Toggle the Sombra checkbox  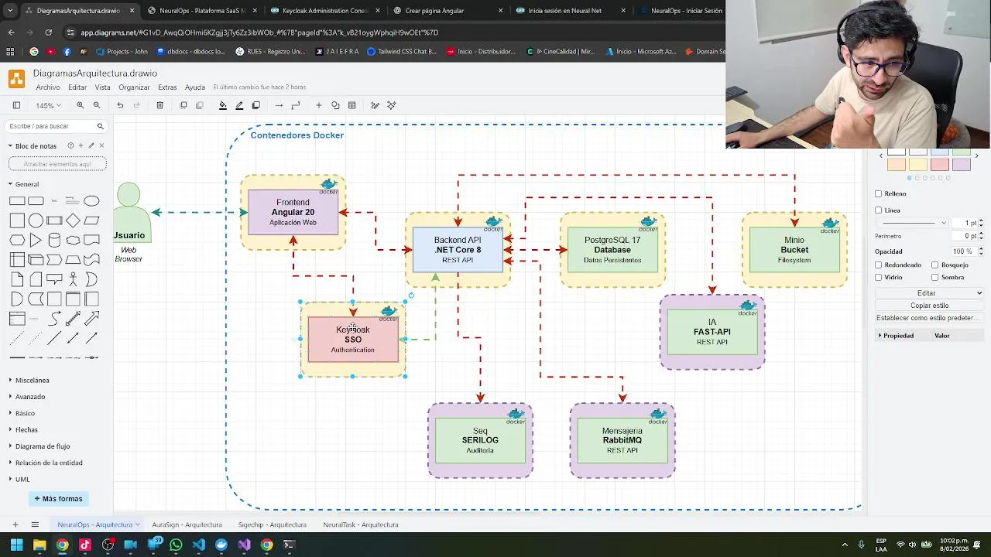[x=935, y=277]
